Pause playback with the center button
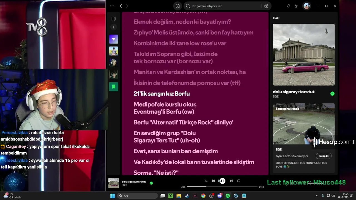This screenshot has height=200, width=356. coord(222,181)
